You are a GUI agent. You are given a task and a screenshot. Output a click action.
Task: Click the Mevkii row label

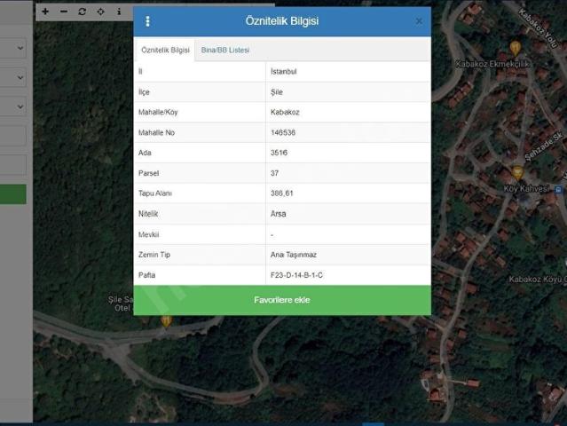pyautogui.click(x=148, y=234)
